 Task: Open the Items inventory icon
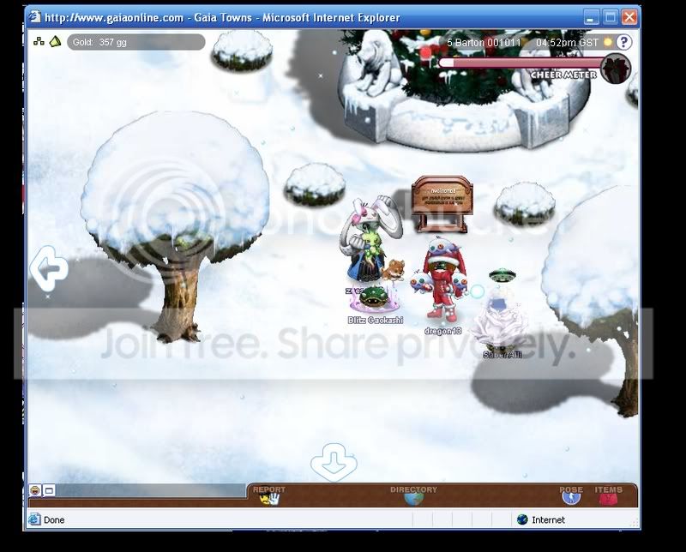[x=608, y=498]
